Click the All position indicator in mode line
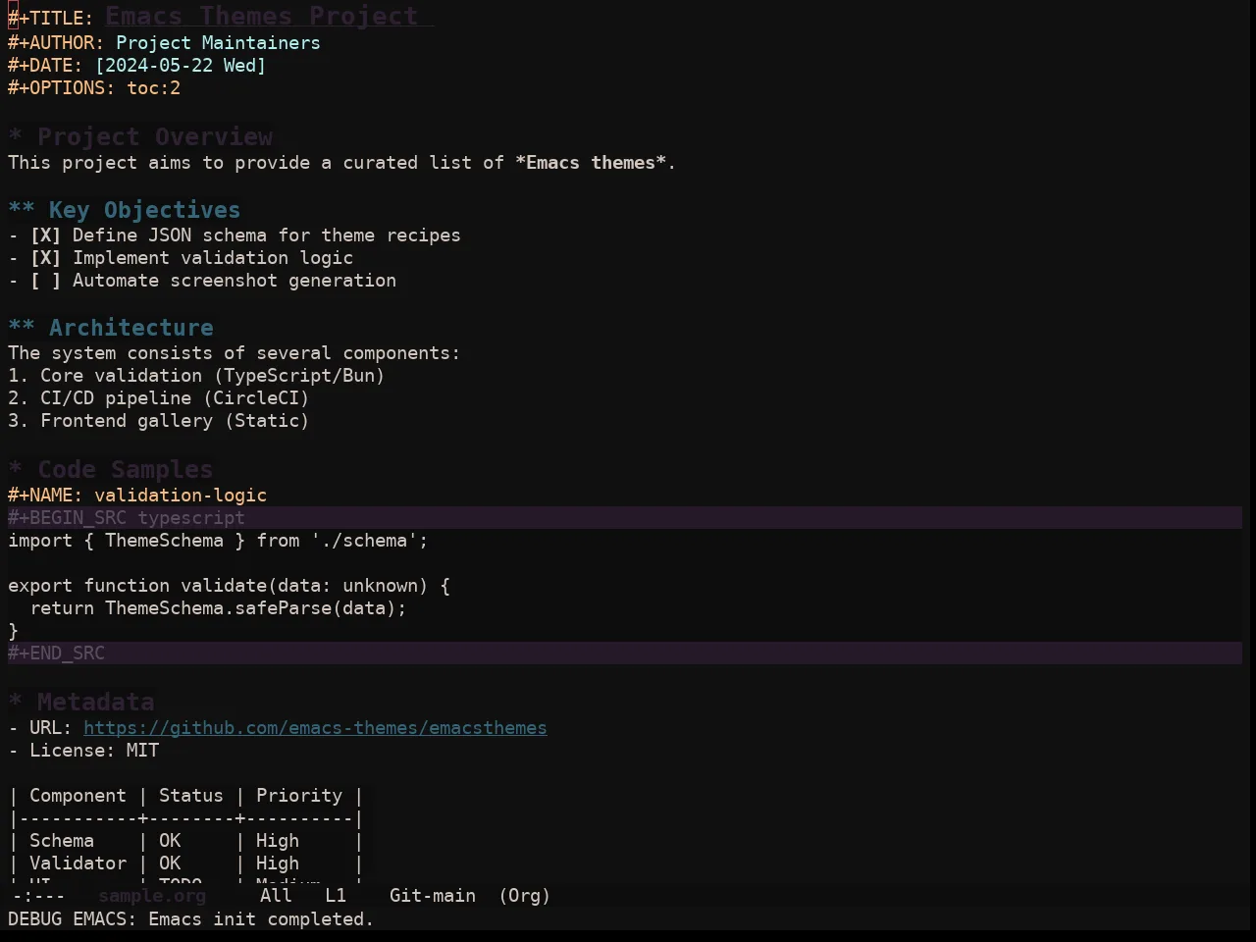Viewport: 1256px width, 942px height. click(276, 896)
